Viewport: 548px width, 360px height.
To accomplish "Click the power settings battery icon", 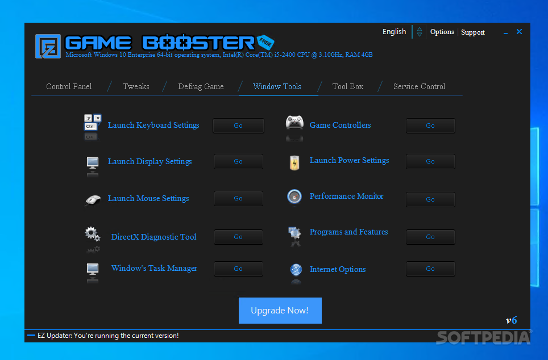I will point(294,163).
